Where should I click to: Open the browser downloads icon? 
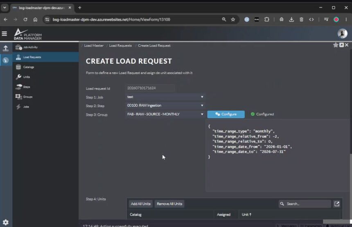[291, 20]
